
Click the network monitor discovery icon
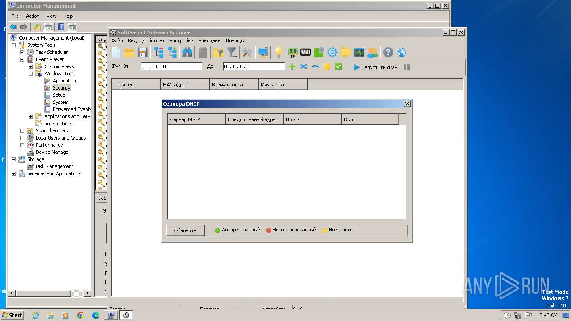[263, 52]
